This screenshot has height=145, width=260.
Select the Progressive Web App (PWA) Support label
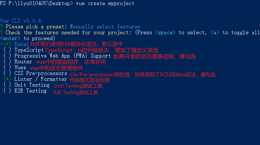pyautogui.click(x=63, y=56)
